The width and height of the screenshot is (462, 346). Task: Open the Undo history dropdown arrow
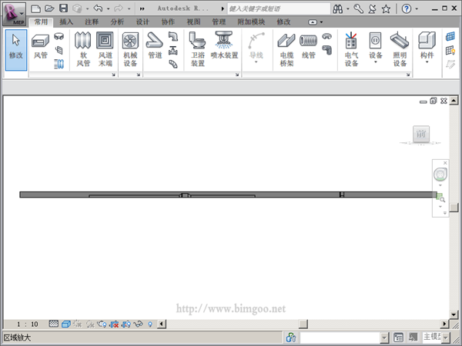[x=108, y=8]
